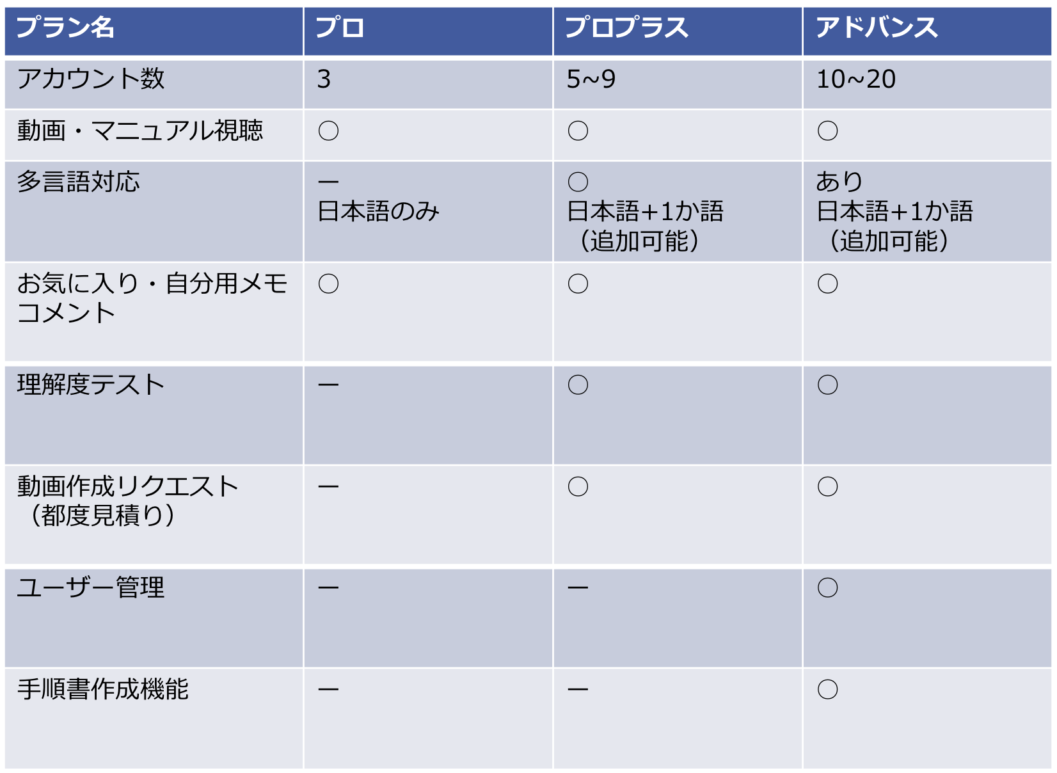
Task: Click the circle for アドバンス 動画・マニュアル視聴
Action: (827, 131)
